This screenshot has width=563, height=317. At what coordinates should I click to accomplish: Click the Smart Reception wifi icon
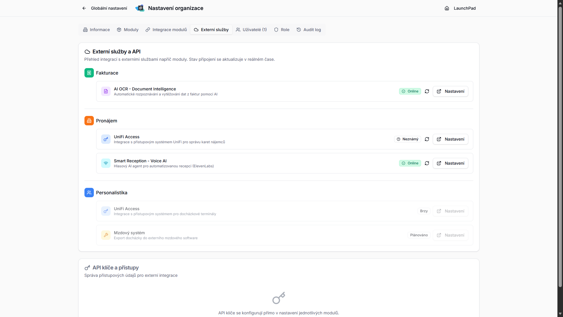pyautogui.click(x=106, y=163)
